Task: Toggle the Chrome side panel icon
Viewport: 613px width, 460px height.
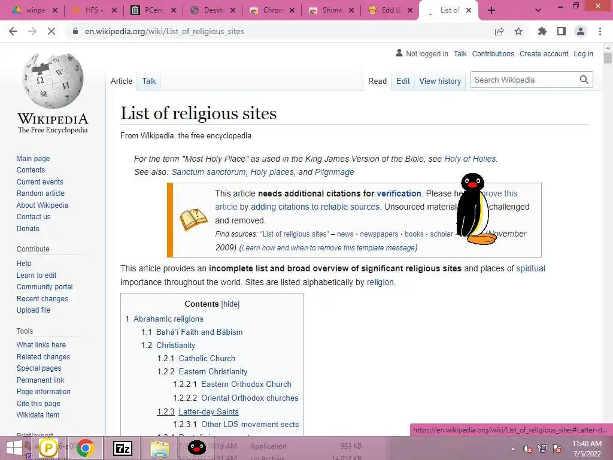Action: click(562, 31)
